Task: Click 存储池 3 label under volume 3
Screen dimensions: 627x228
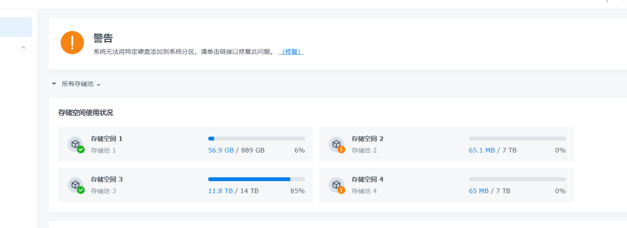Action: [103, 191]
